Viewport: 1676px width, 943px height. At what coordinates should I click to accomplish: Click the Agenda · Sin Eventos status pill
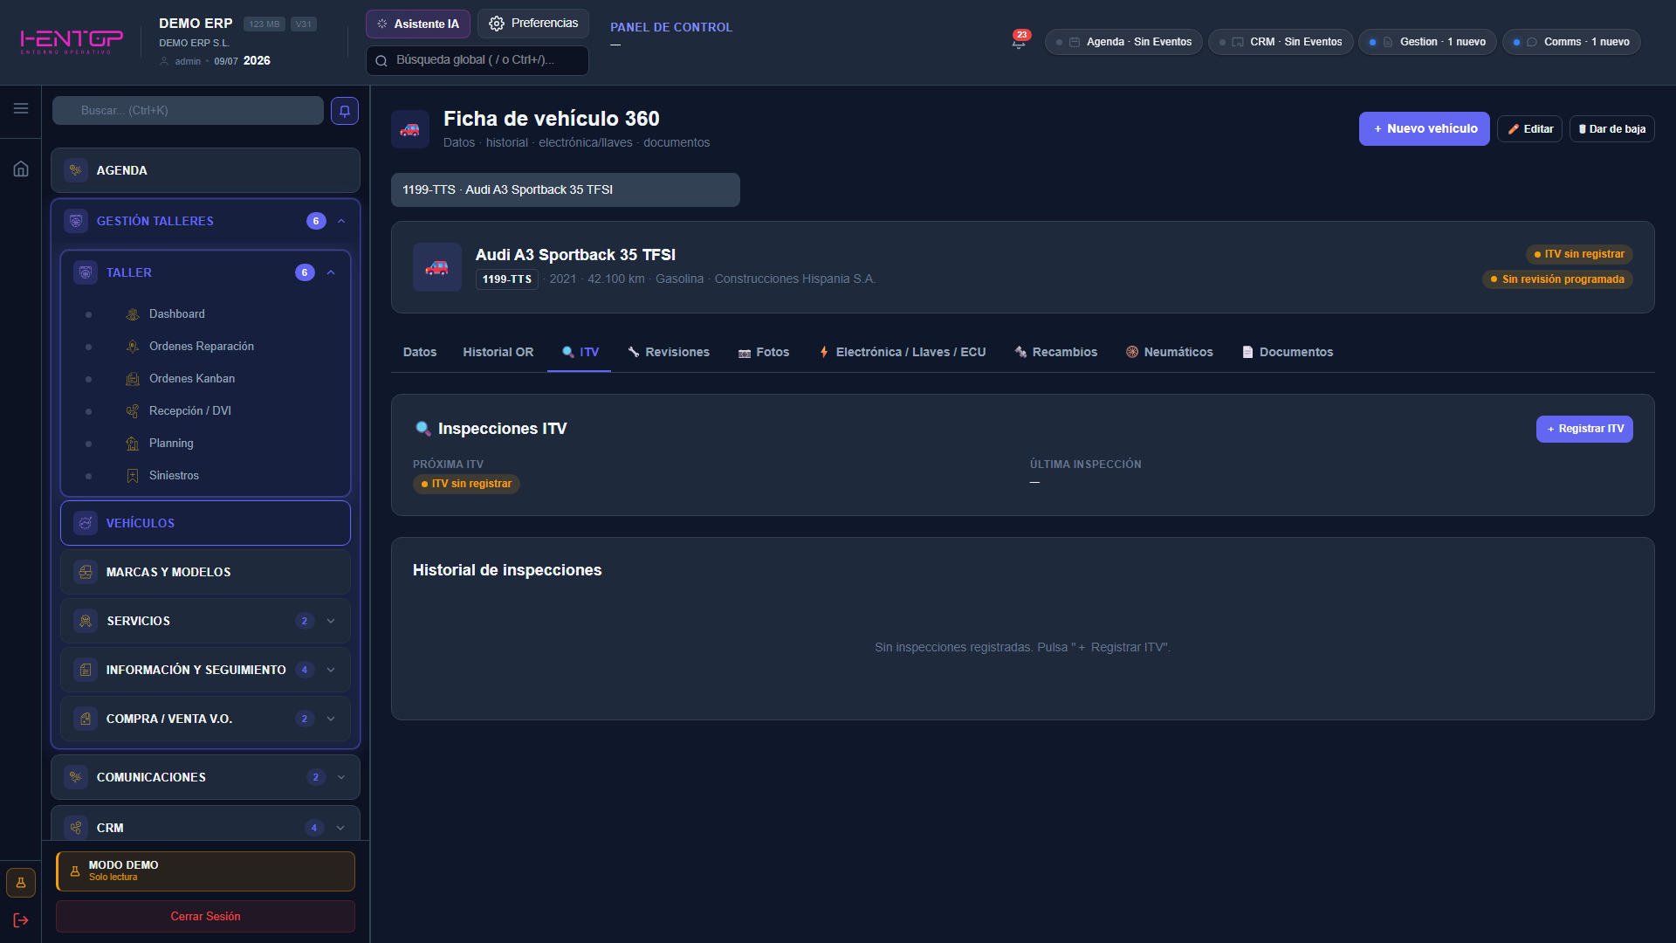(x=1123, y=42)
